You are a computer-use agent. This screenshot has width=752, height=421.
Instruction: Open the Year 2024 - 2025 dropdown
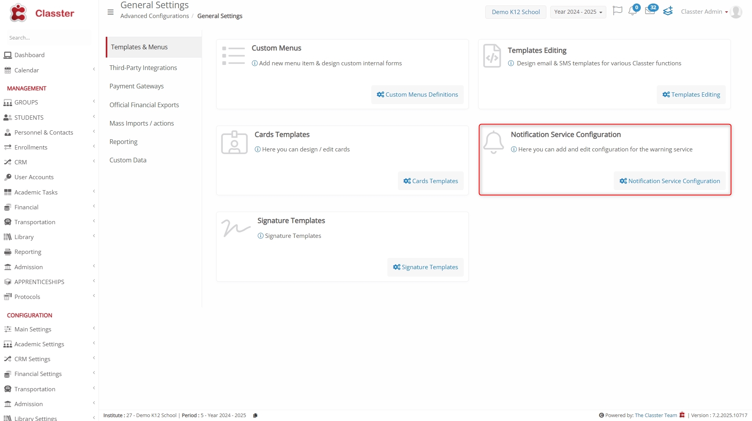click(578, 12)
